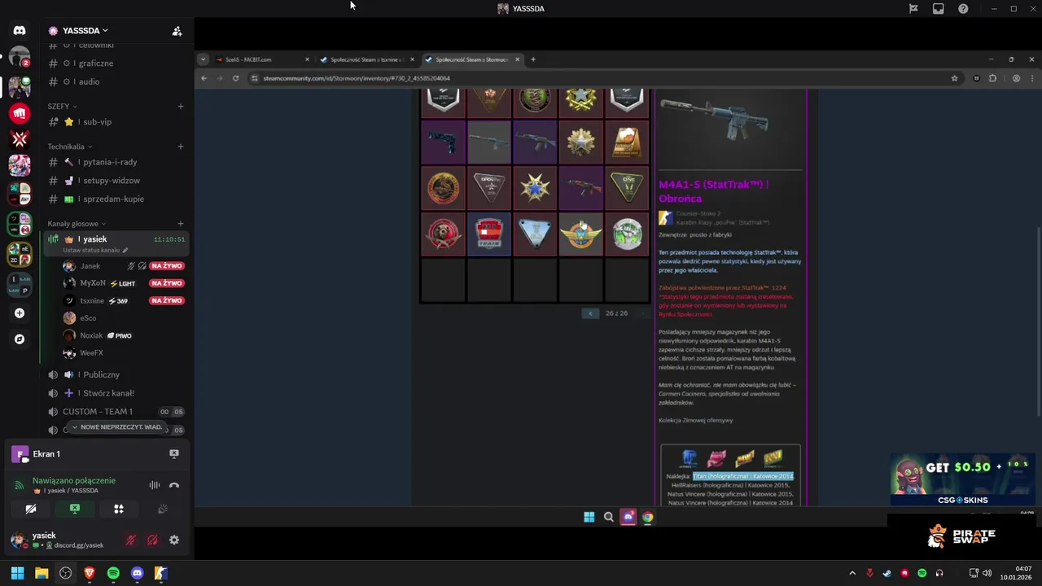1042x586 pixels.
Task: Switch to the FACEIT.com browser tab
Action: [262, 59]
